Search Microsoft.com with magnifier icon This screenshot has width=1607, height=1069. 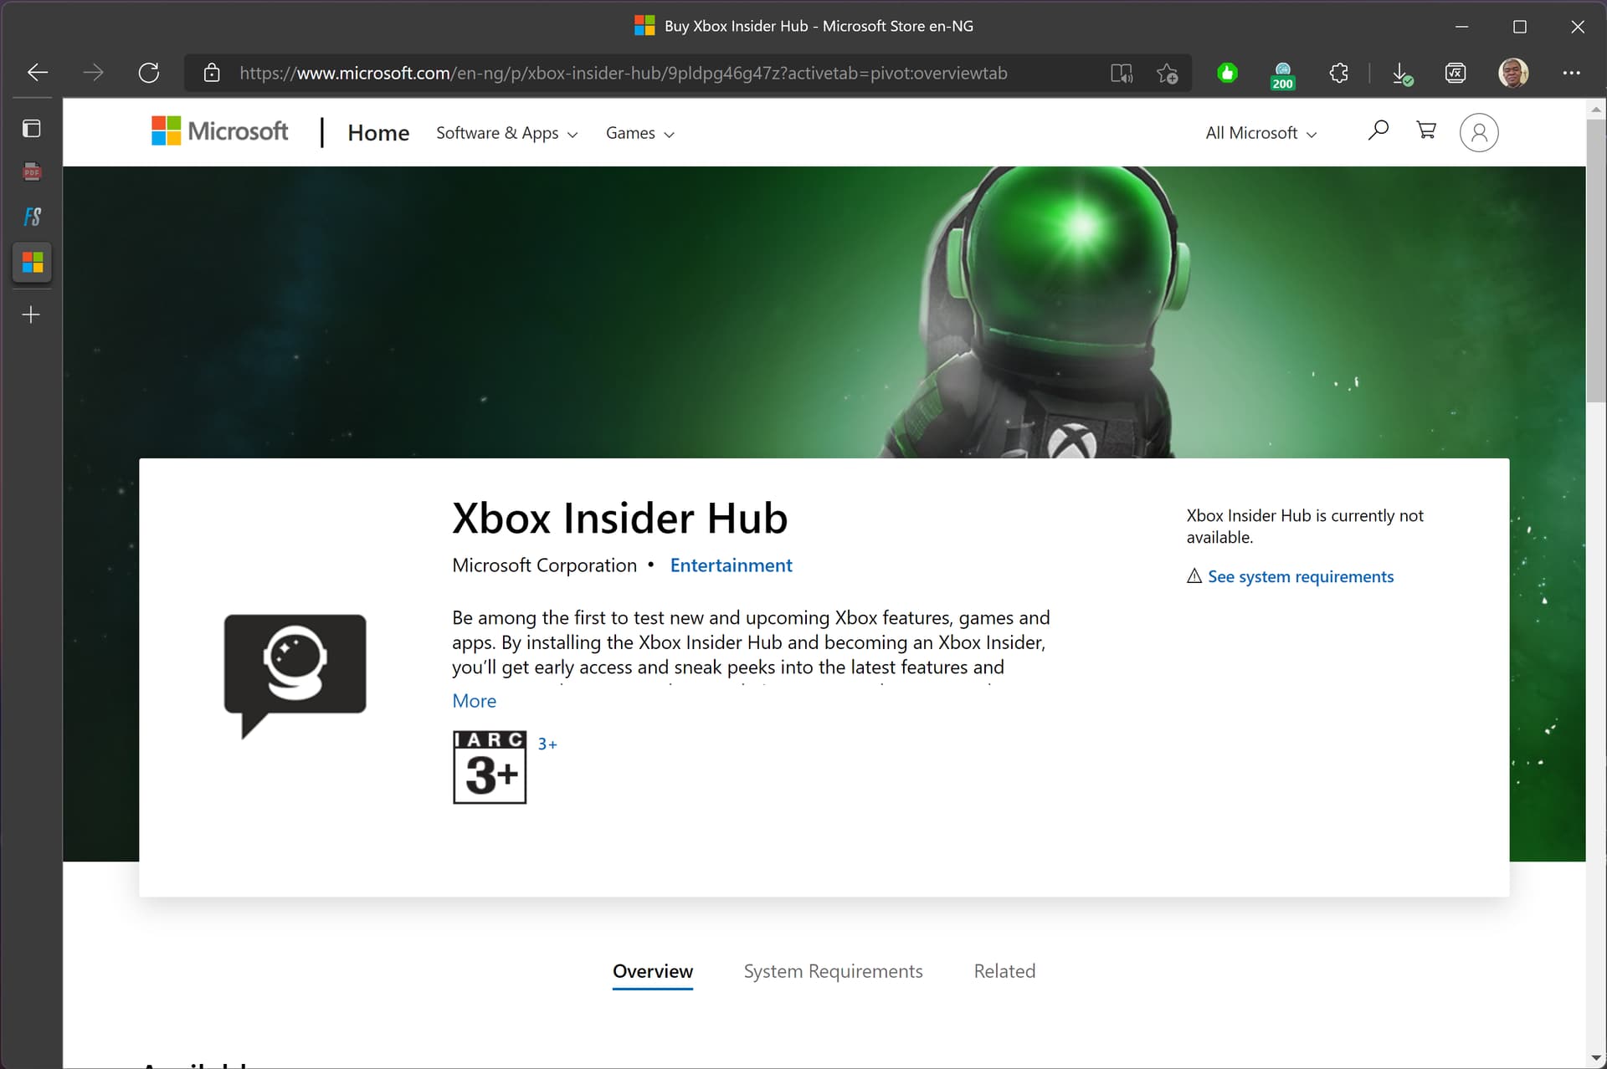click(x=1378, y=130)
